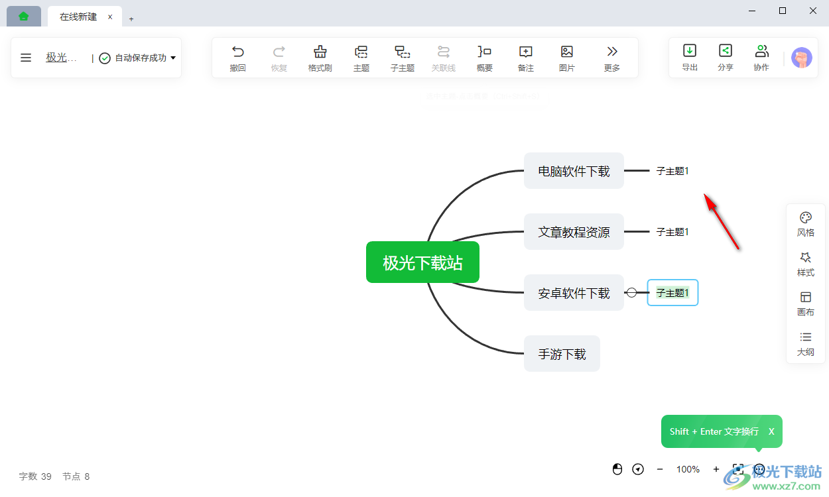Select 子主题1 under 文章教程资源

[x=672, y=232]
